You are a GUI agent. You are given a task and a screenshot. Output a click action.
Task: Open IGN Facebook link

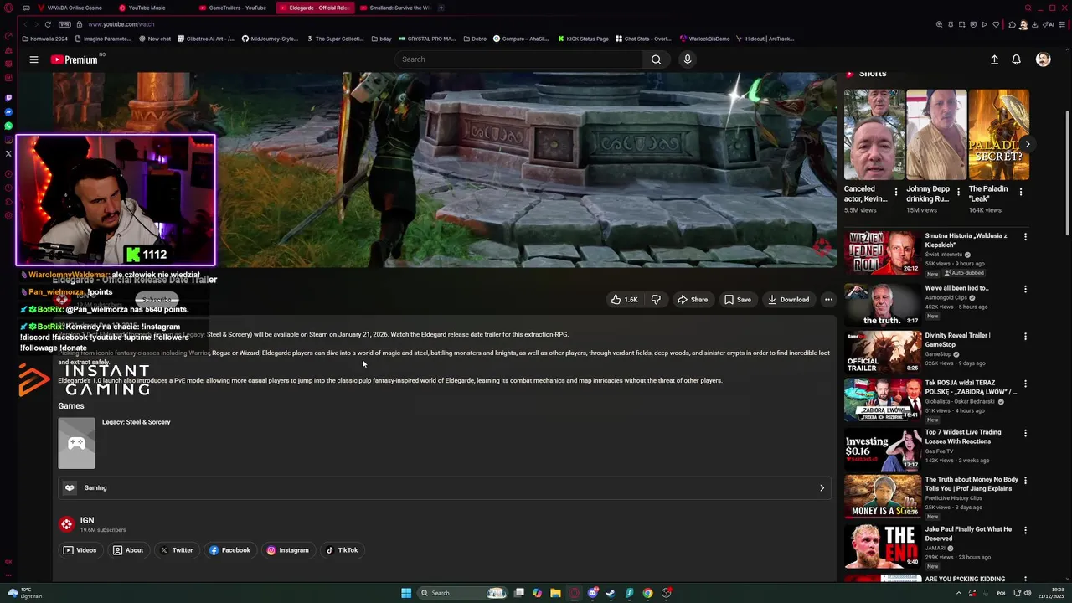pos(230,550)
